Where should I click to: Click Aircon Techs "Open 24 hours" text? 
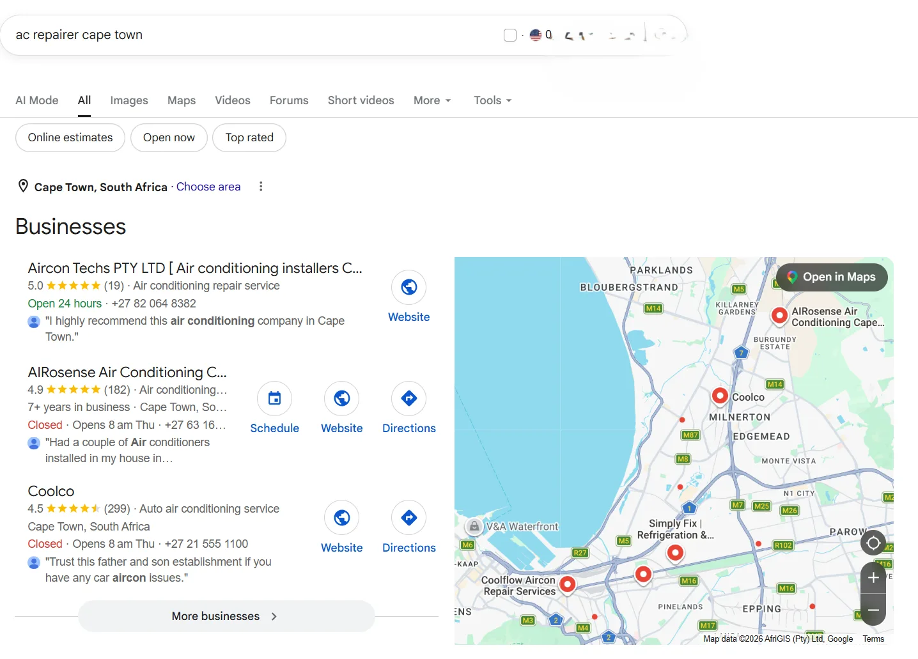point(65,304)
